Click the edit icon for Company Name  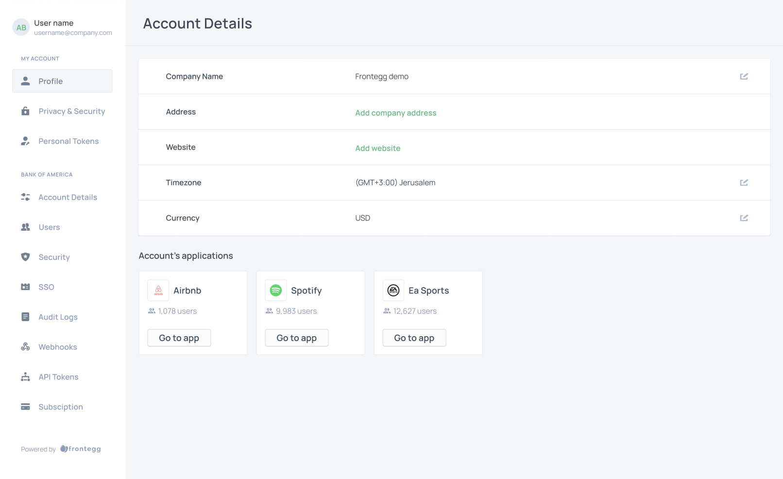tap(744, 76)
